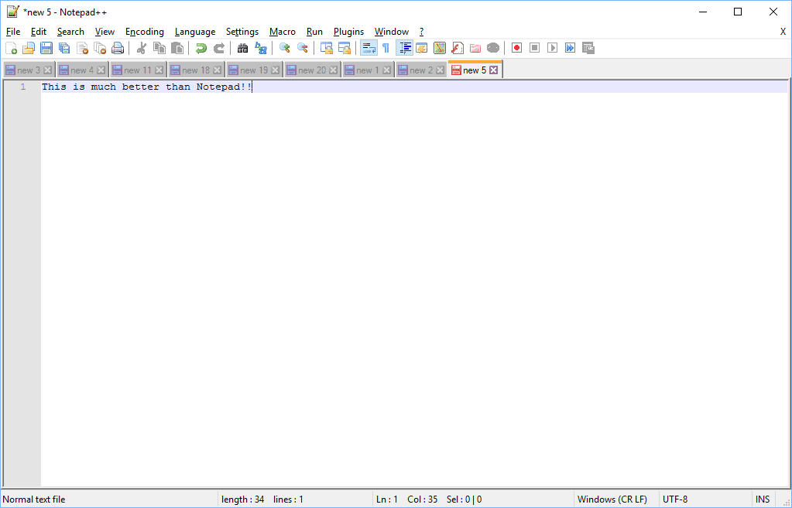Click the Zoom Out magnifier icon
The image size is (792, 508).
302,48
